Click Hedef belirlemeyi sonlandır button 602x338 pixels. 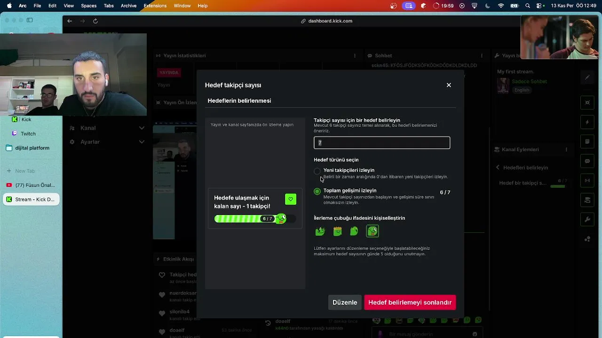[410, 302]
